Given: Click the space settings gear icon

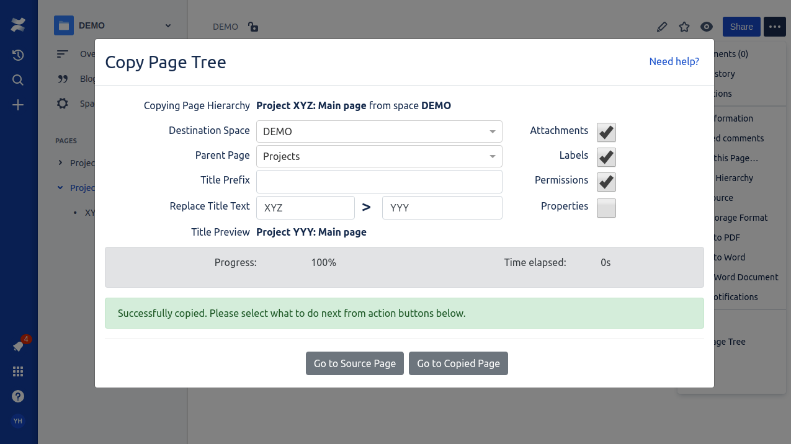Looking at the screenshot, I should click(63, 104).
